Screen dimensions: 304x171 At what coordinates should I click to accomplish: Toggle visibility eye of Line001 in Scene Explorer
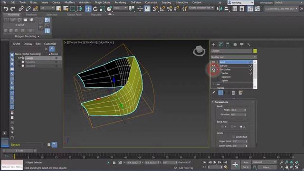[x=19, y=58]
